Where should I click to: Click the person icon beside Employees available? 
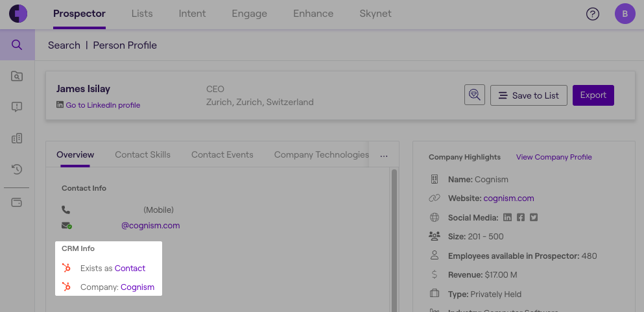tap(435, 256)
